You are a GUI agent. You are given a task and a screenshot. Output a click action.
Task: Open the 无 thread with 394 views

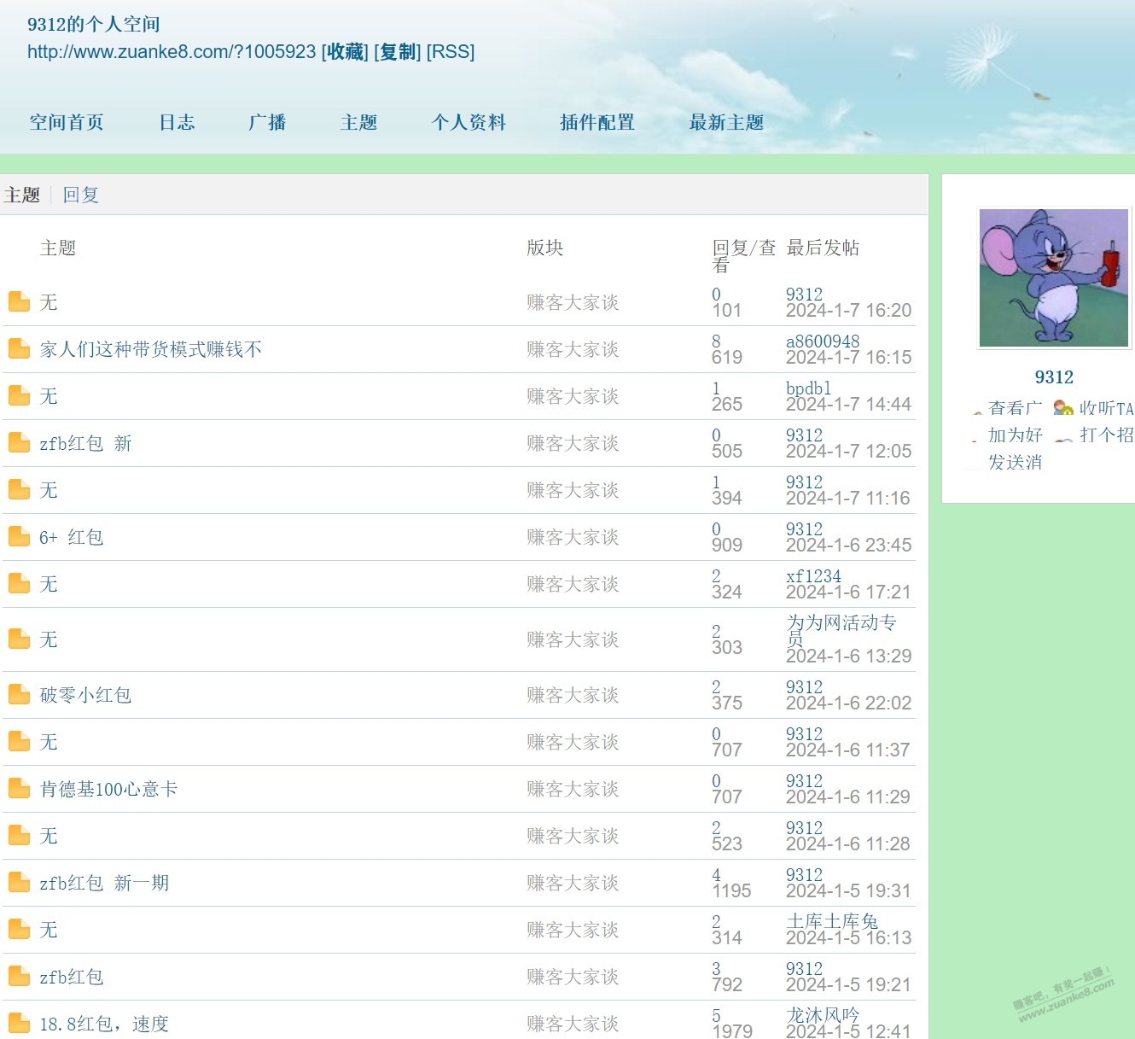point(49,490)
